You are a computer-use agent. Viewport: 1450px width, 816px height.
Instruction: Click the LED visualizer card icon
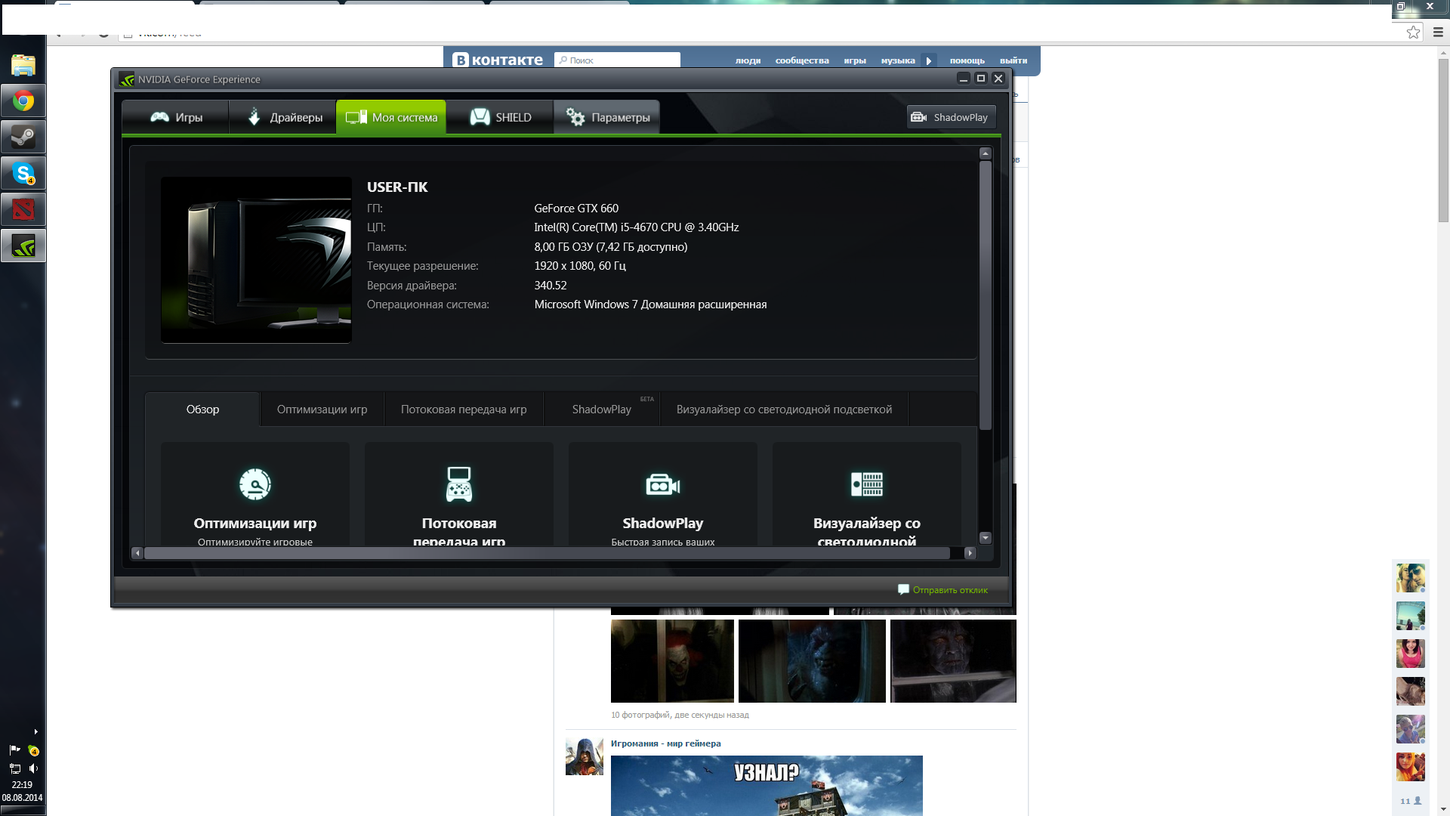[867, 484]
